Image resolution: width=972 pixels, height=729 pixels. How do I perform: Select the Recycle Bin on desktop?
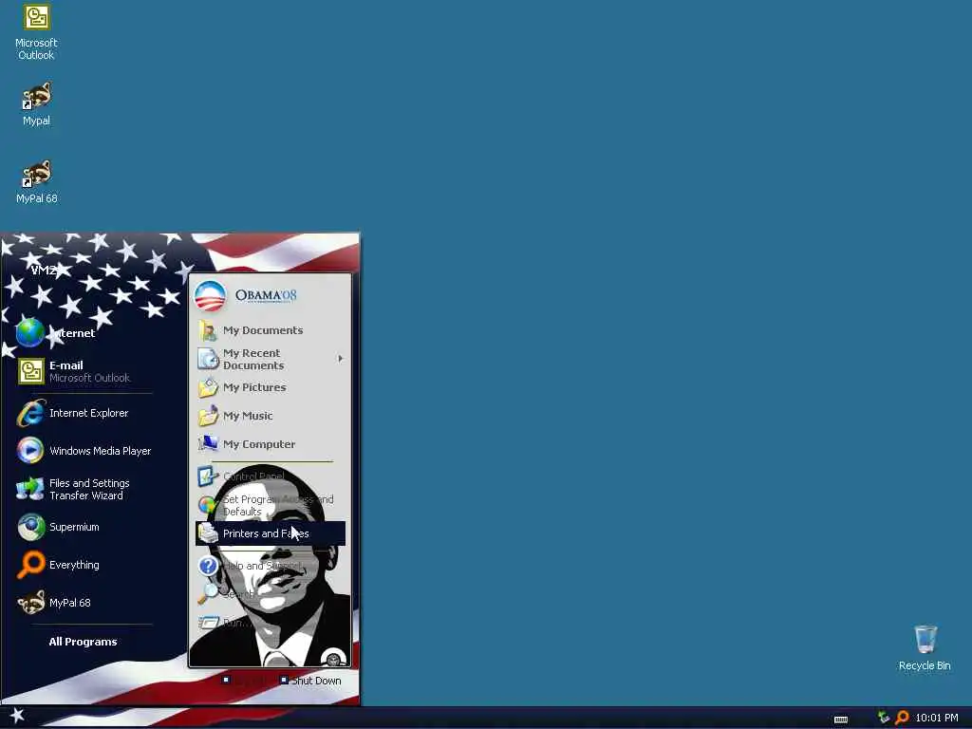tap(925, 647)
